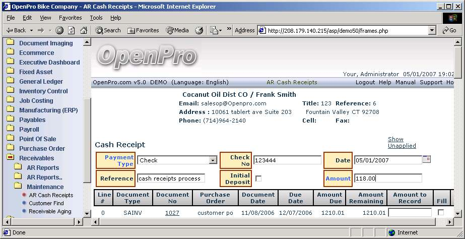Click the Show Unapplied link
Screen dimensions: 465x239
coord(402,143)
